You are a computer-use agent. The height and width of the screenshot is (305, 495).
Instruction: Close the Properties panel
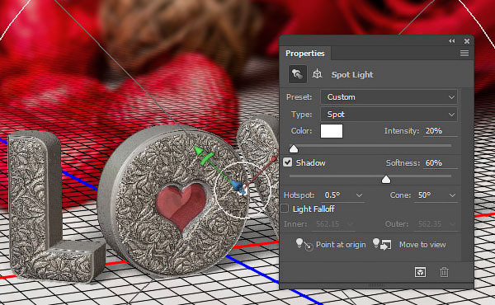[467, 41]
